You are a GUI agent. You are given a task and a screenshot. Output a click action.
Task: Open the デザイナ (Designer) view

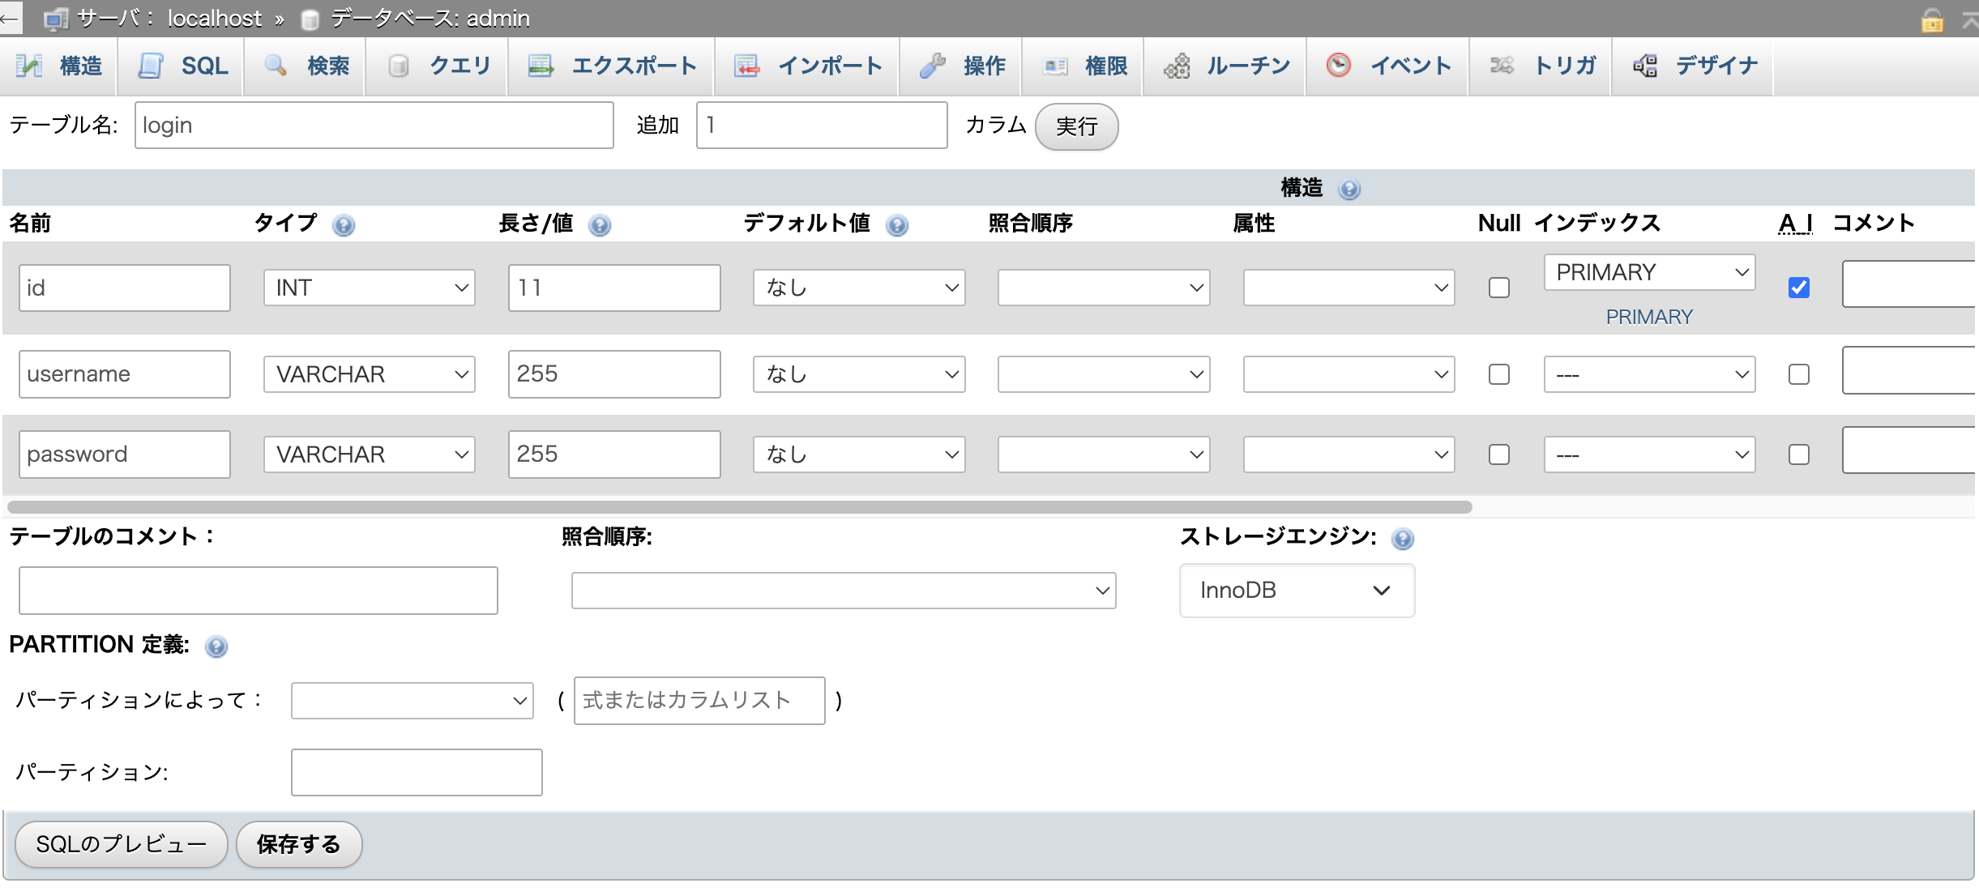(1693, 66)
